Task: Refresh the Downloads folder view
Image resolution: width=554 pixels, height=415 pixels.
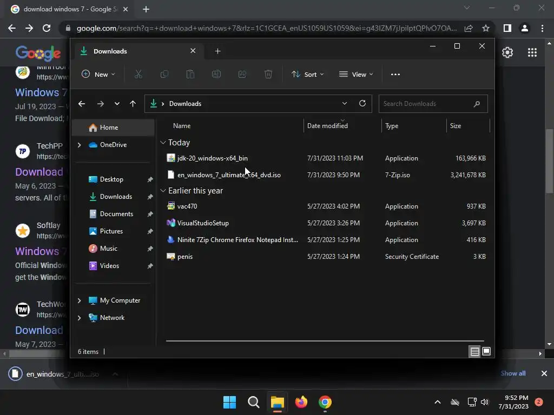Action: tap(362, 103)
